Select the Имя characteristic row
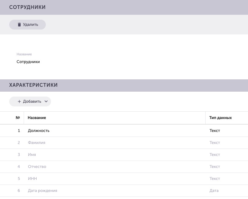 tap(124, 155)
